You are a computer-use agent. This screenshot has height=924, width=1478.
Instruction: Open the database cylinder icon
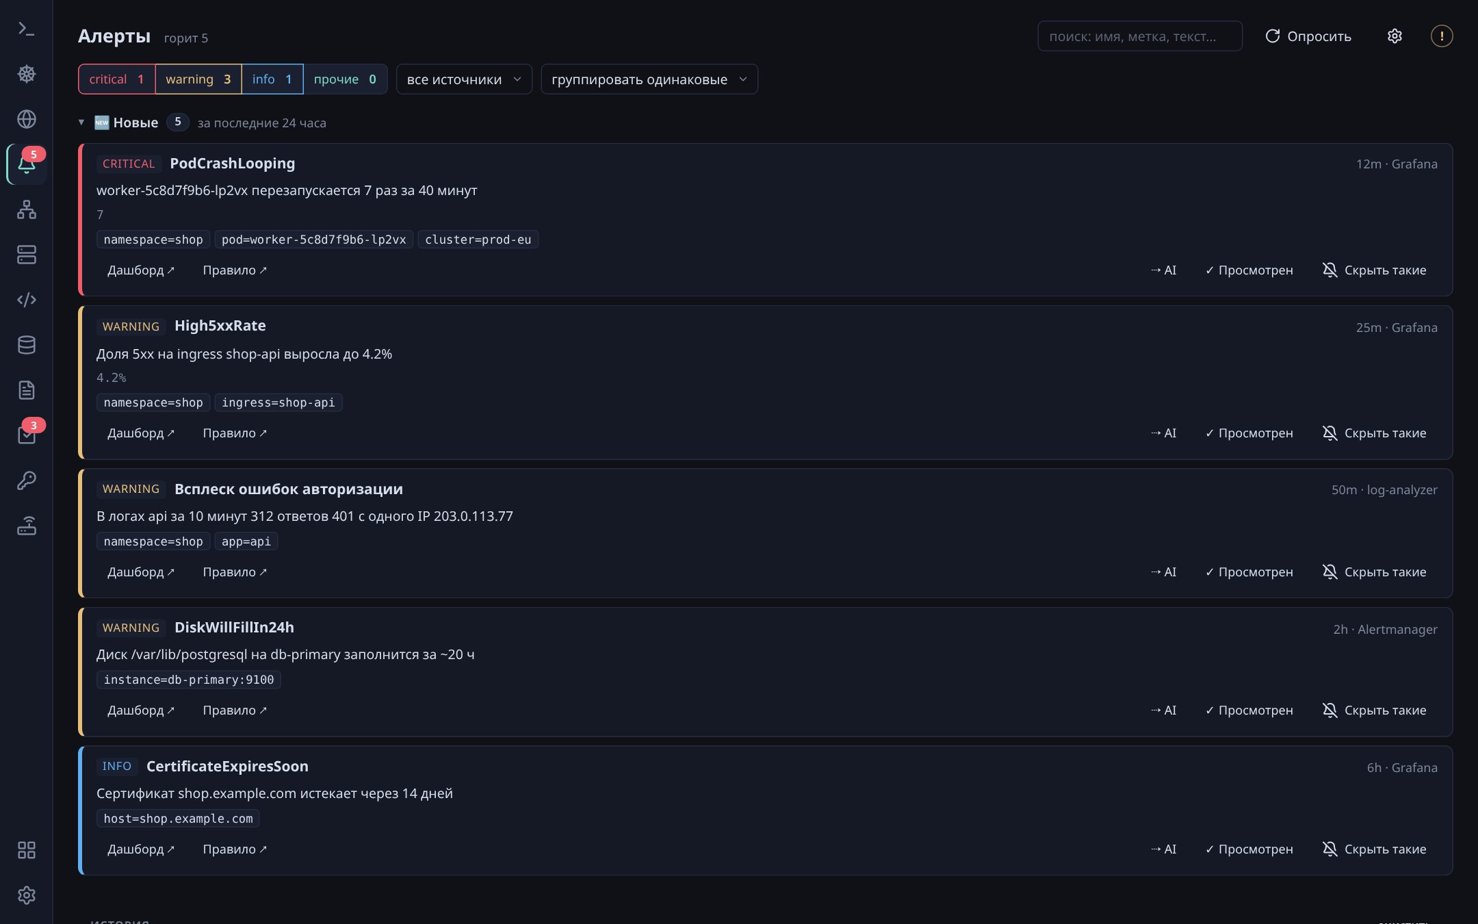point(26,345)
